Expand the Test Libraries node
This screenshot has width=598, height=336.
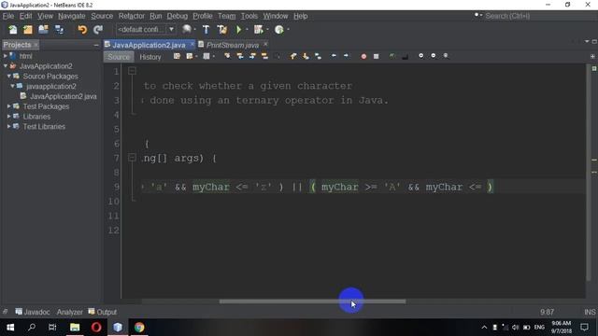tap(8, 126)
